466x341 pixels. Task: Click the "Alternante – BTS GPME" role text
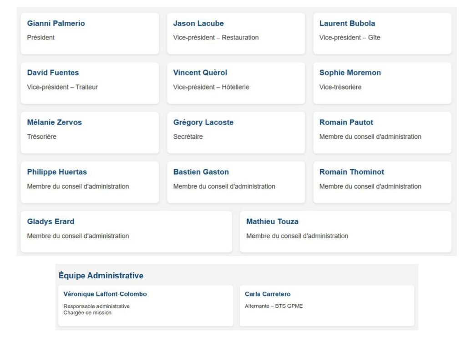[274, 306]
